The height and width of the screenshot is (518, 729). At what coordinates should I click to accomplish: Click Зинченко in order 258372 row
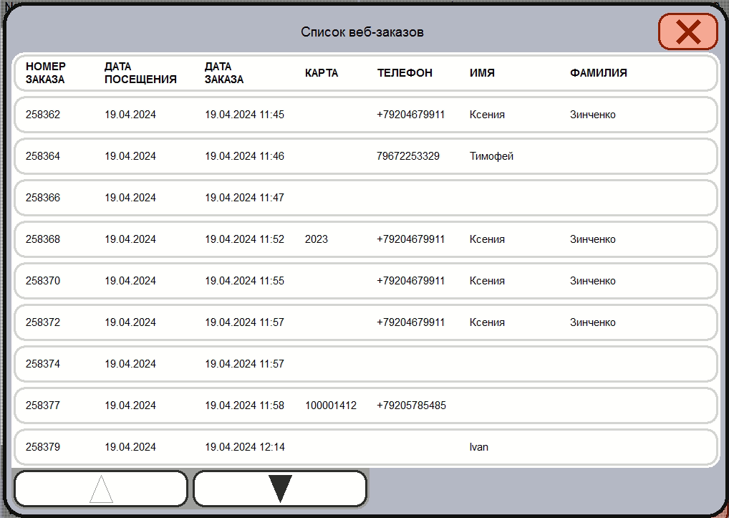click(x=593, y=322)
